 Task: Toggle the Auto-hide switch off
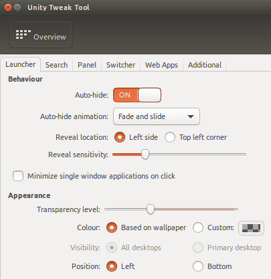[137, 95]
